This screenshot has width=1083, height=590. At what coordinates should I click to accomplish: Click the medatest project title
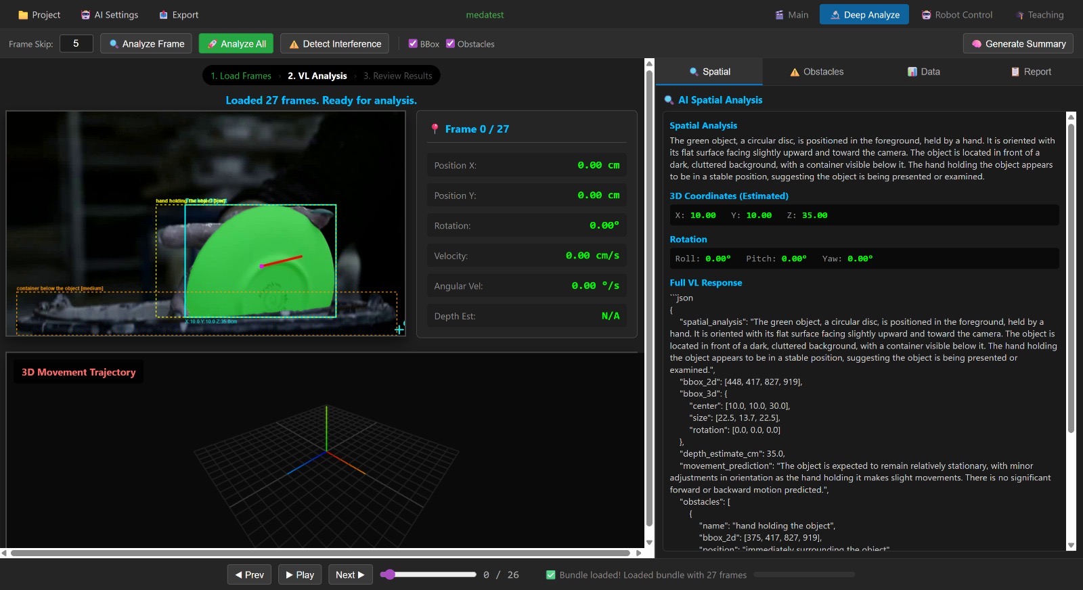coord(485,15)
